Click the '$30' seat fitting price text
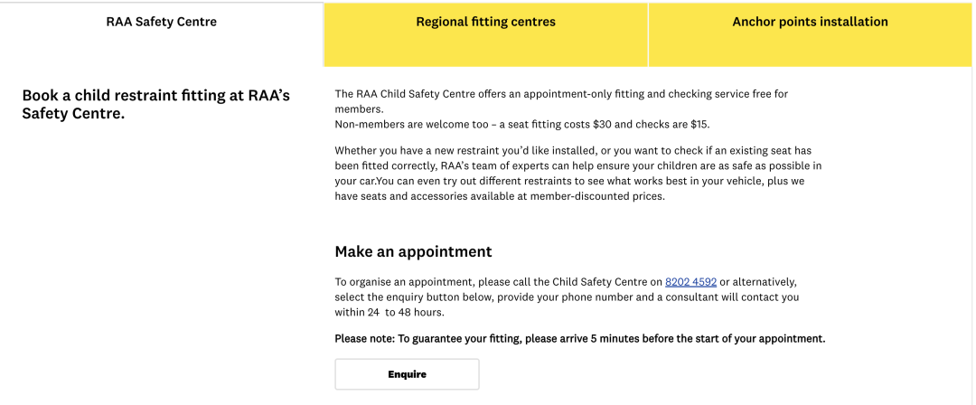Image resolution: width=976 pixels, height=405 pixels. pos(603,124)
